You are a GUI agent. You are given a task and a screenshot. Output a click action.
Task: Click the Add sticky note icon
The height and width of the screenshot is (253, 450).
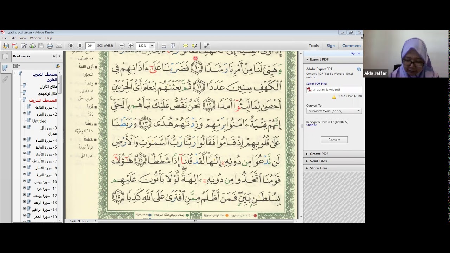point(185,46)
